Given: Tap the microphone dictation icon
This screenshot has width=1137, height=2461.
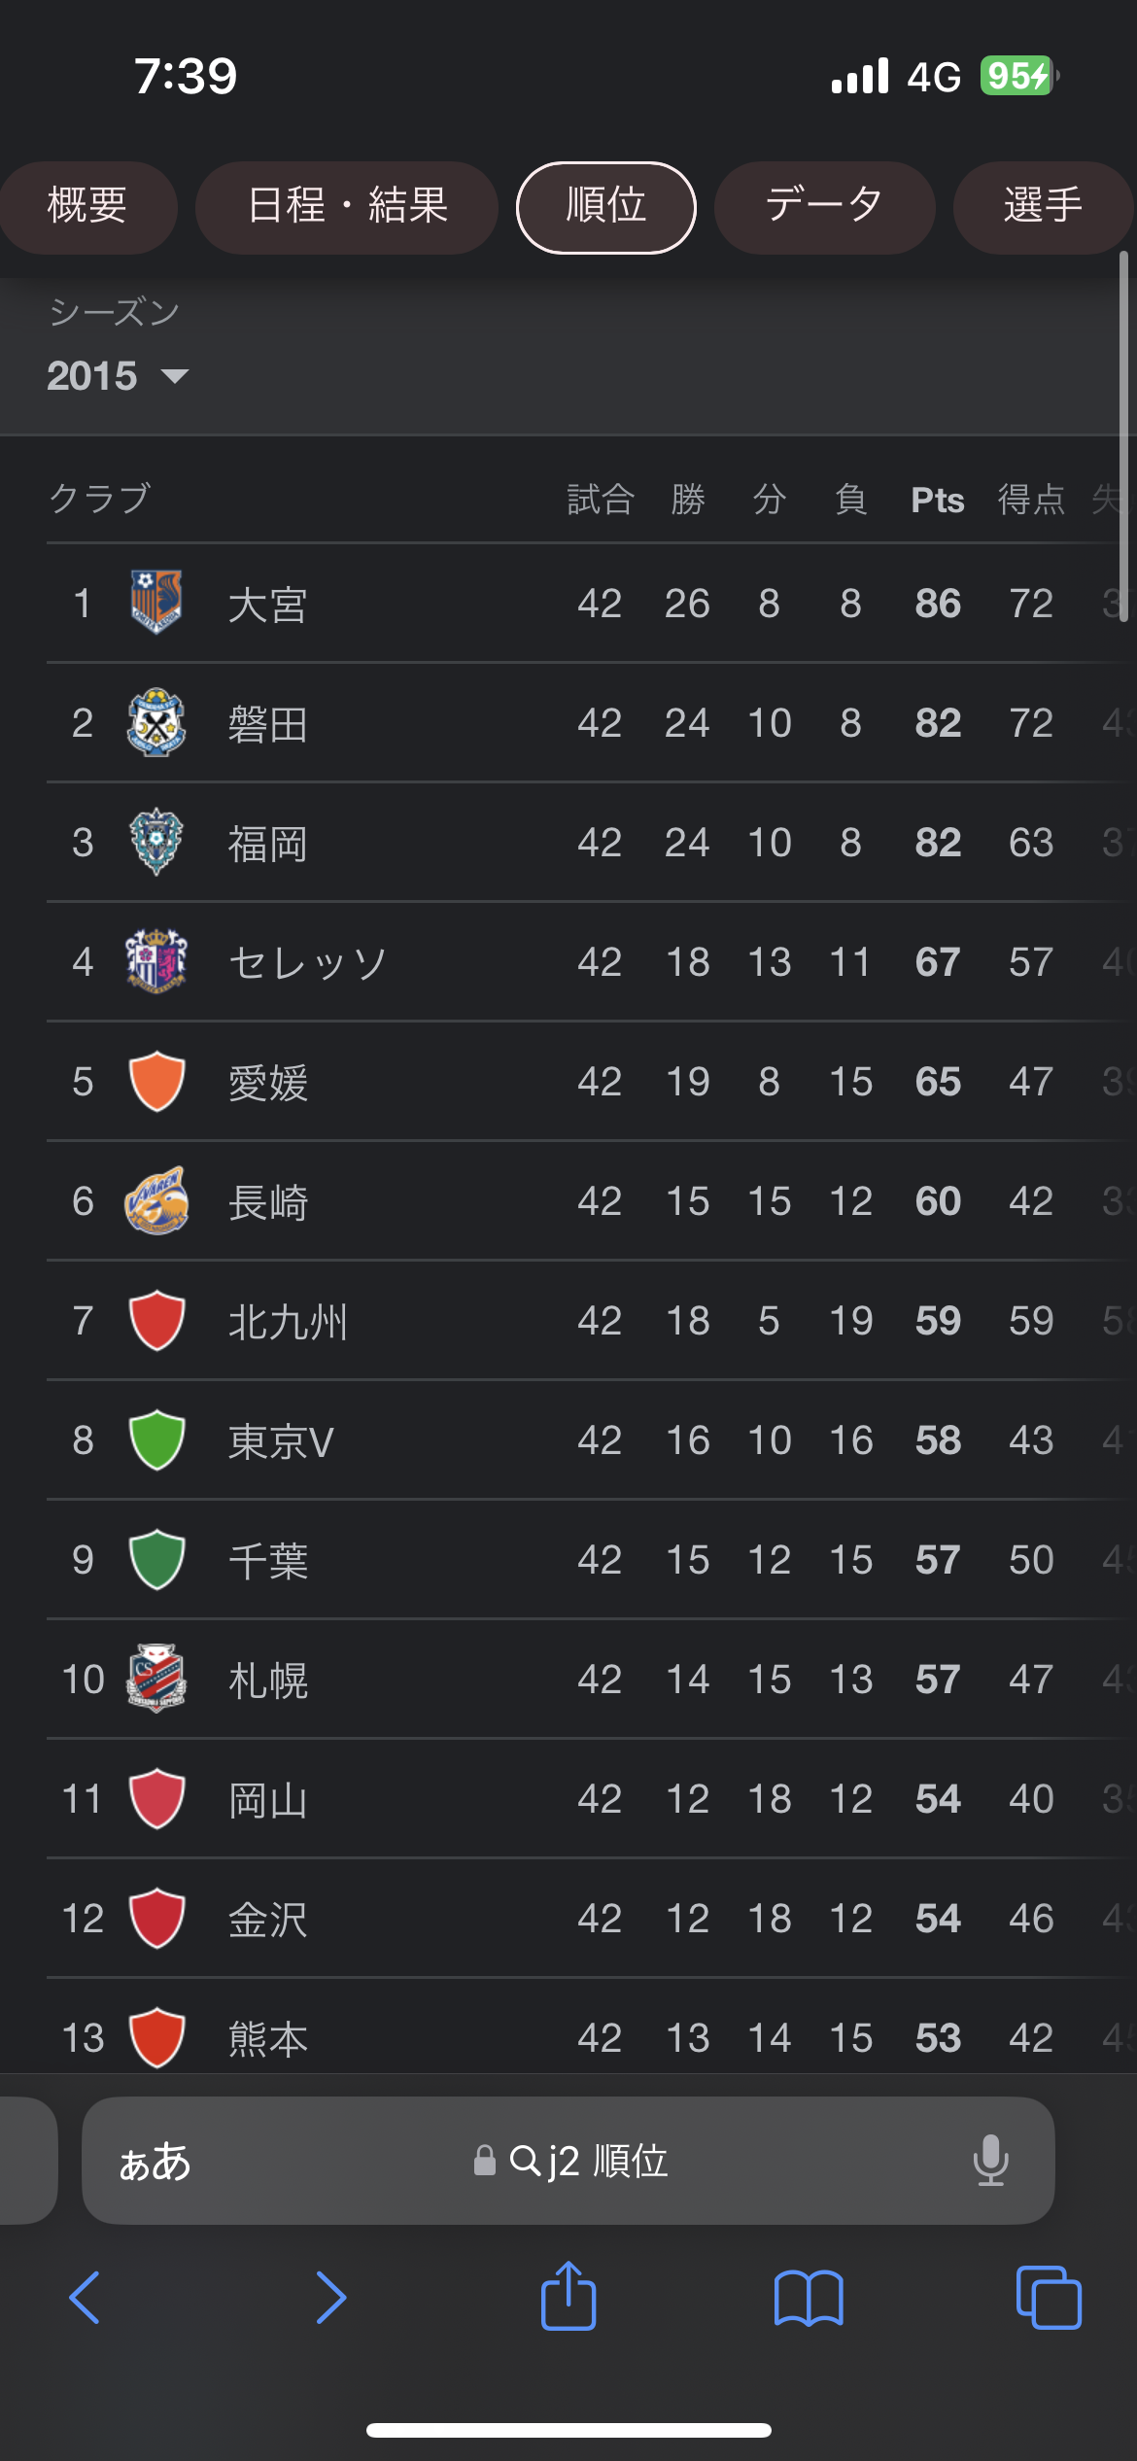Looking at the screenshot, I should click(x=990, y=2161).
